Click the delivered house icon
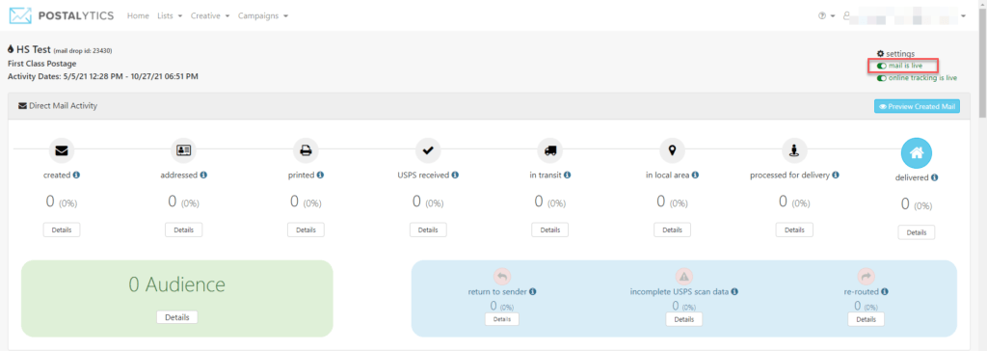The width and height of the screenshot is (987, 351). 917,153
